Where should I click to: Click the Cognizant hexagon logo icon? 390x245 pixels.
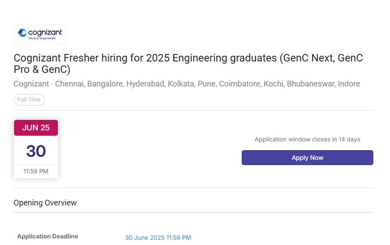click(22, 32)
